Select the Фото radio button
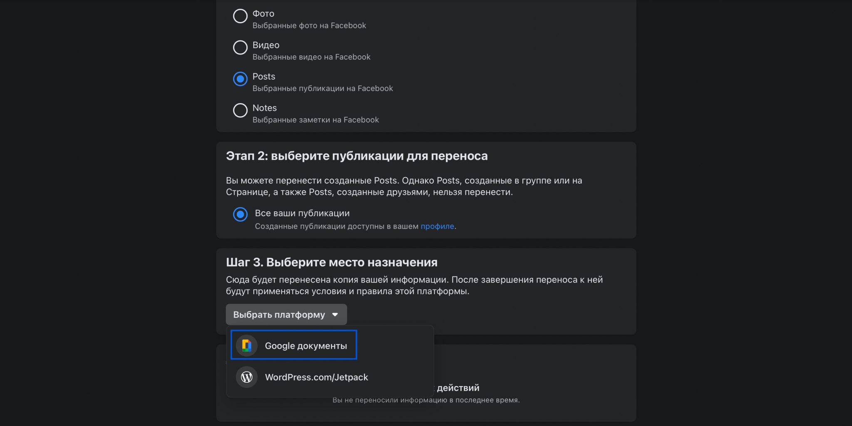Screen dimensions: 852x426 point(240,16)
